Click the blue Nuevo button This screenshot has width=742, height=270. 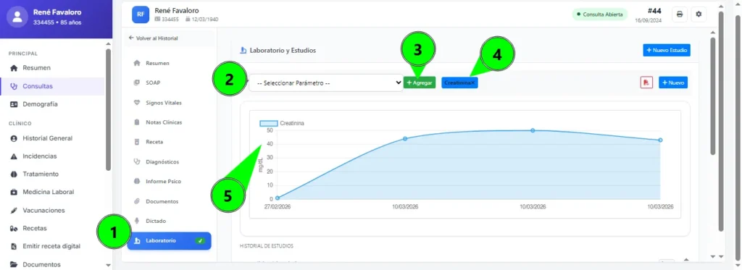[x=673, y=83]
